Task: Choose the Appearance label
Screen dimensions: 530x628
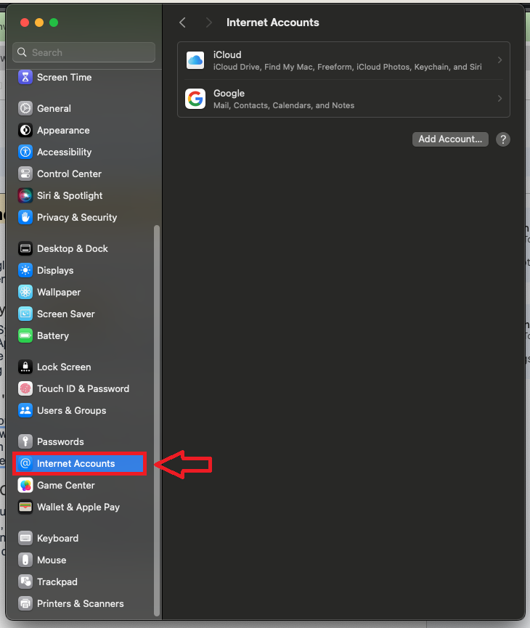Action: [63, 130]
